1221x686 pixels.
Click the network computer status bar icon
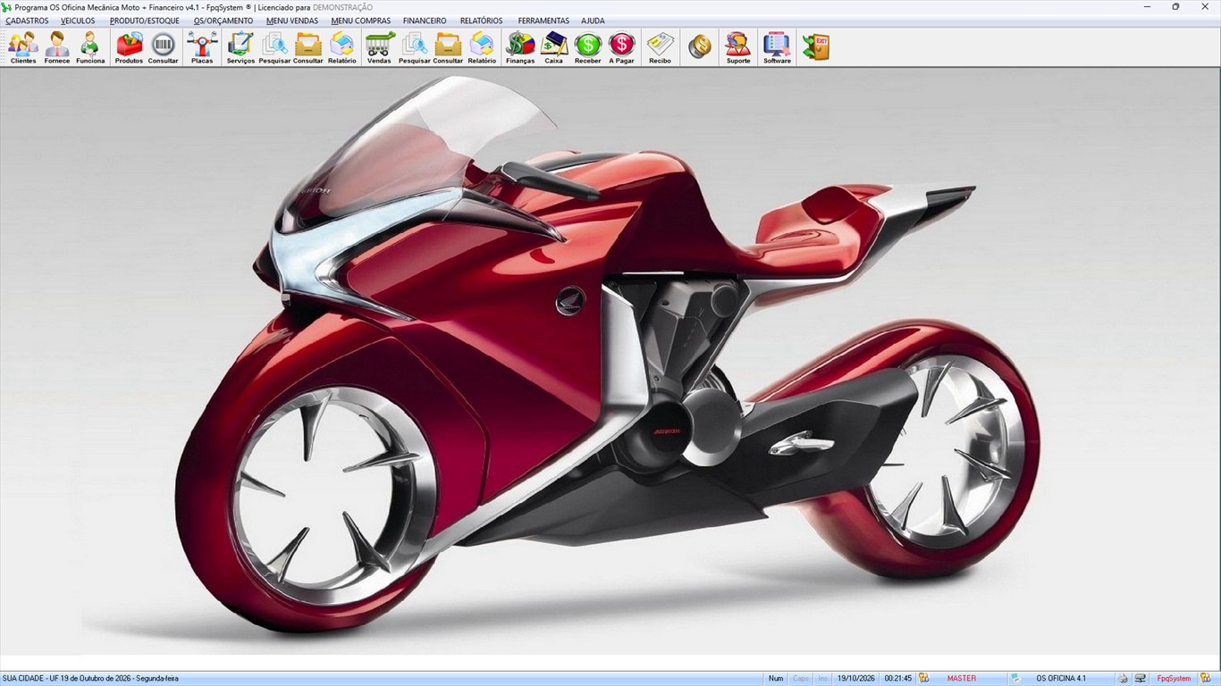[1141, 678]
